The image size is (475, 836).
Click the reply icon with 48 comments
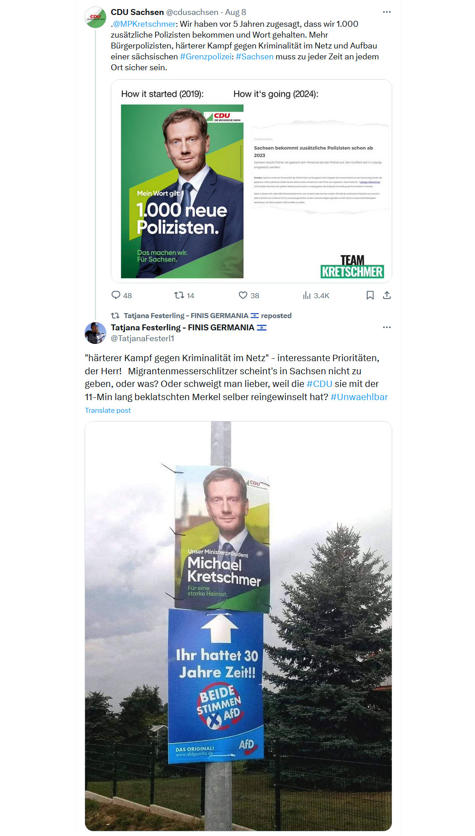coord(116,295)
